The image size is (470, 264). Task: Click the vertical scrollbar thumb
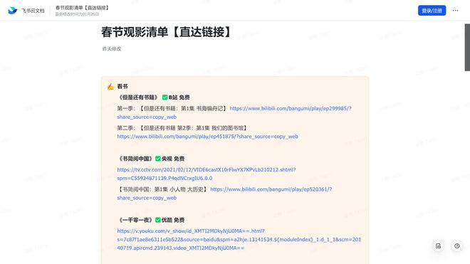coord(467,48)
